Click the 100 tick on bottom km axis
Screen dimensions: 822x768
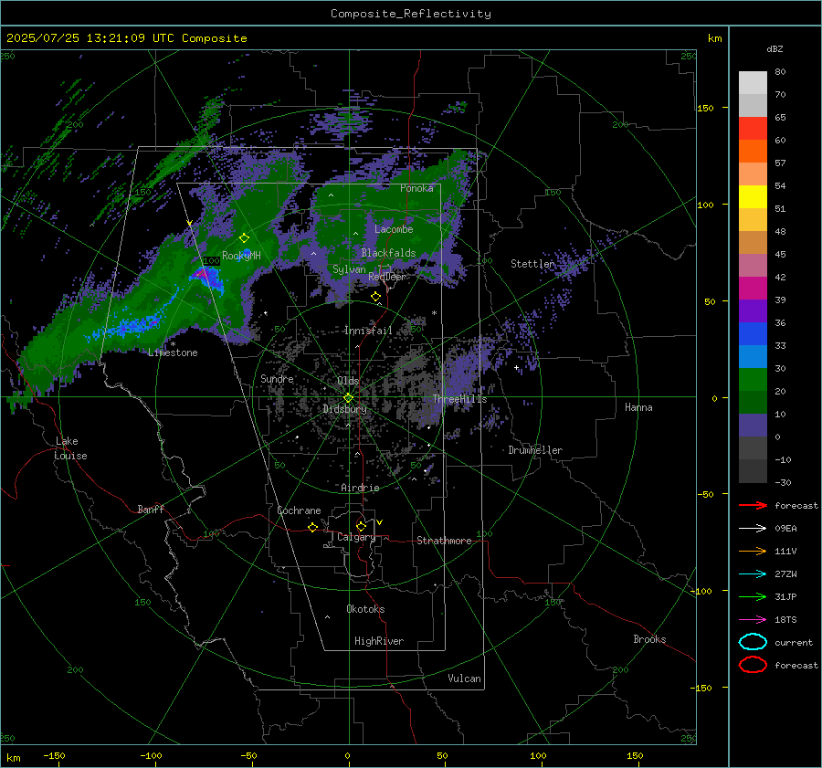pyautogui.click(x=538, y=755)
